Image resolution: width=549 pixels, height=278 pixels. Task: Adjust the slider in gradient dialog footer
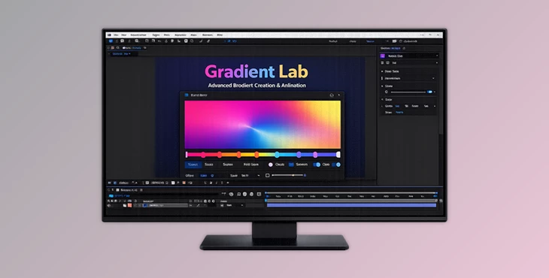tap(289, 175)
